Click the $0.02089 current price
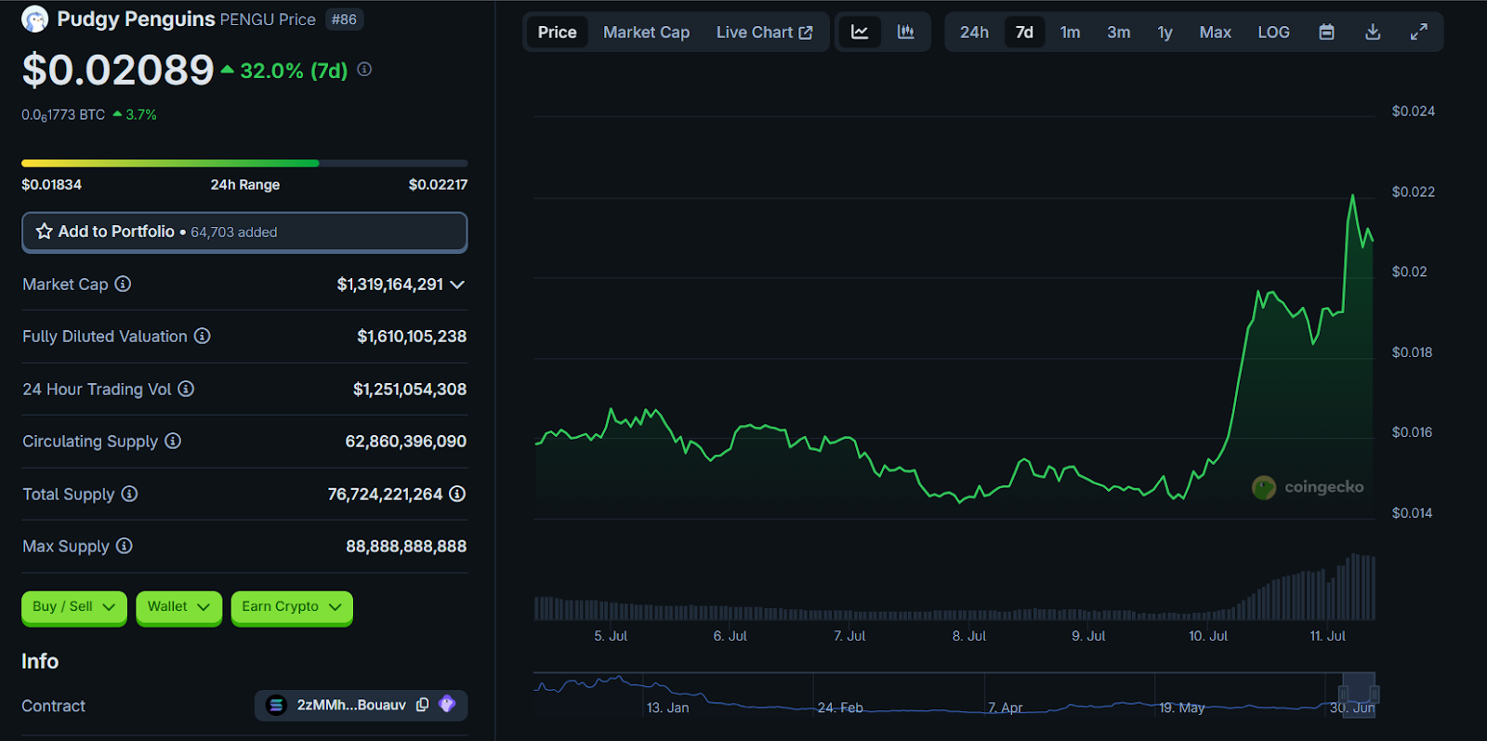Image resolution: width=1487 pixels, height=741 pixels. (118, 70)
